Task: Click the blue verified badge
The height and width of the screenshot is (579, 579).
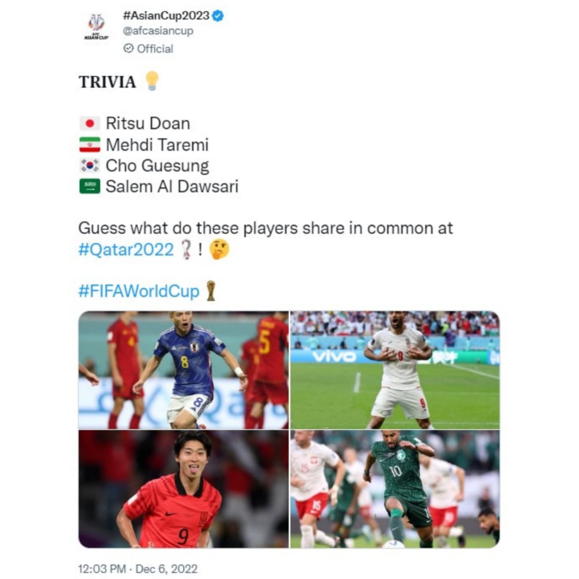Action: coord(218,16)
